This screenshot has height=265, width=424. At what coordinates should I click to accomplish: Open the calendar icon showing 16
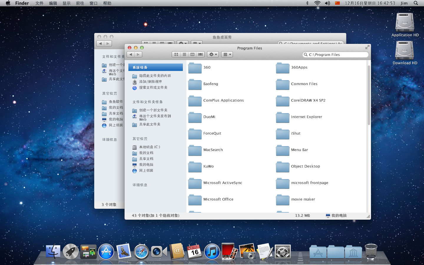[x=195, y=251]
